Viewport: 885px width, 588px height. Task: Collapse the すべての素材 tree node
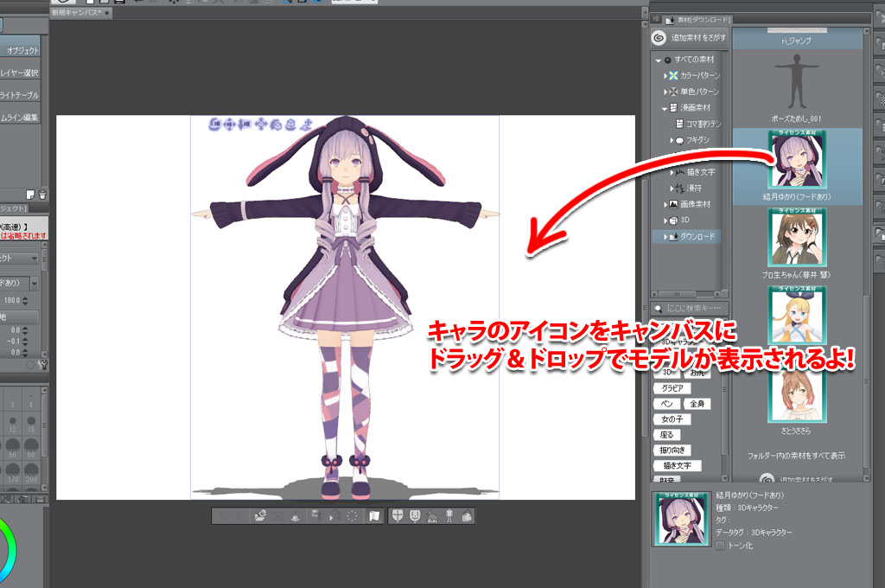click(658, 60)
